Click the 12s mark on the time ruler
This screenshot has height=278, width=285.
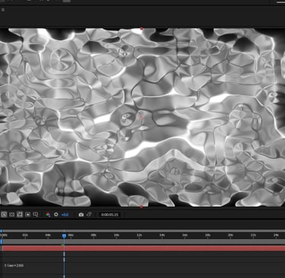pyautogui.click(x=139, y=235)
